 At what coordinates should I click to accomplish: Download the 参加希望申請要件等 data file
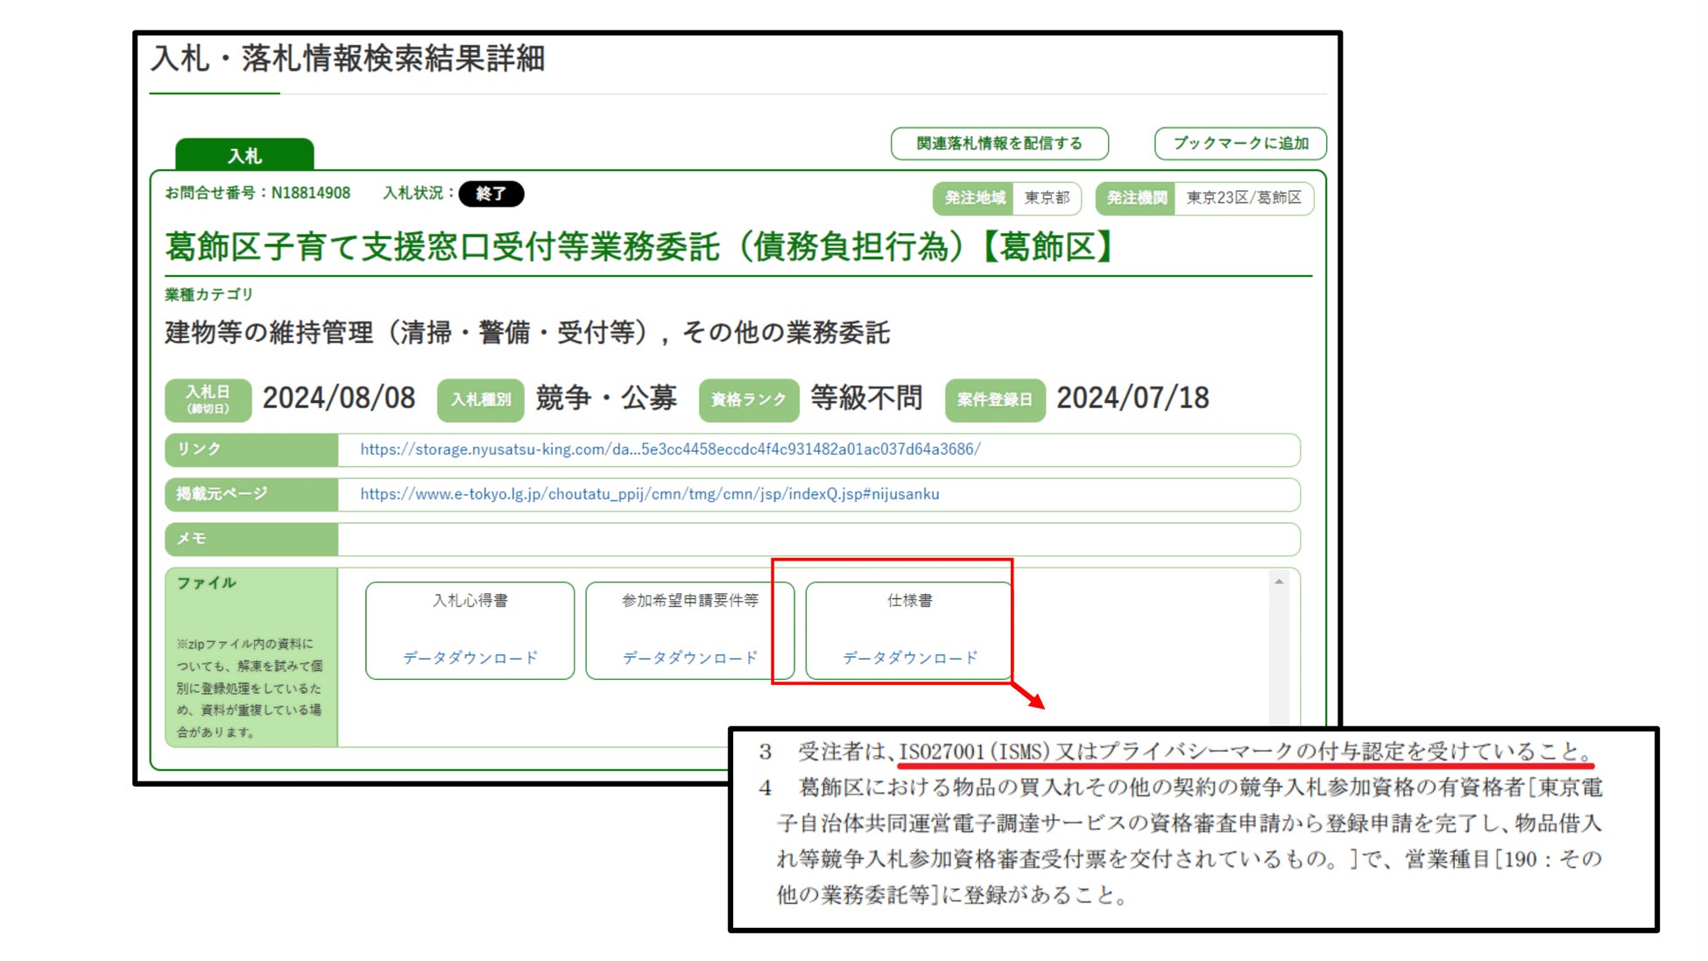point(689,658)
